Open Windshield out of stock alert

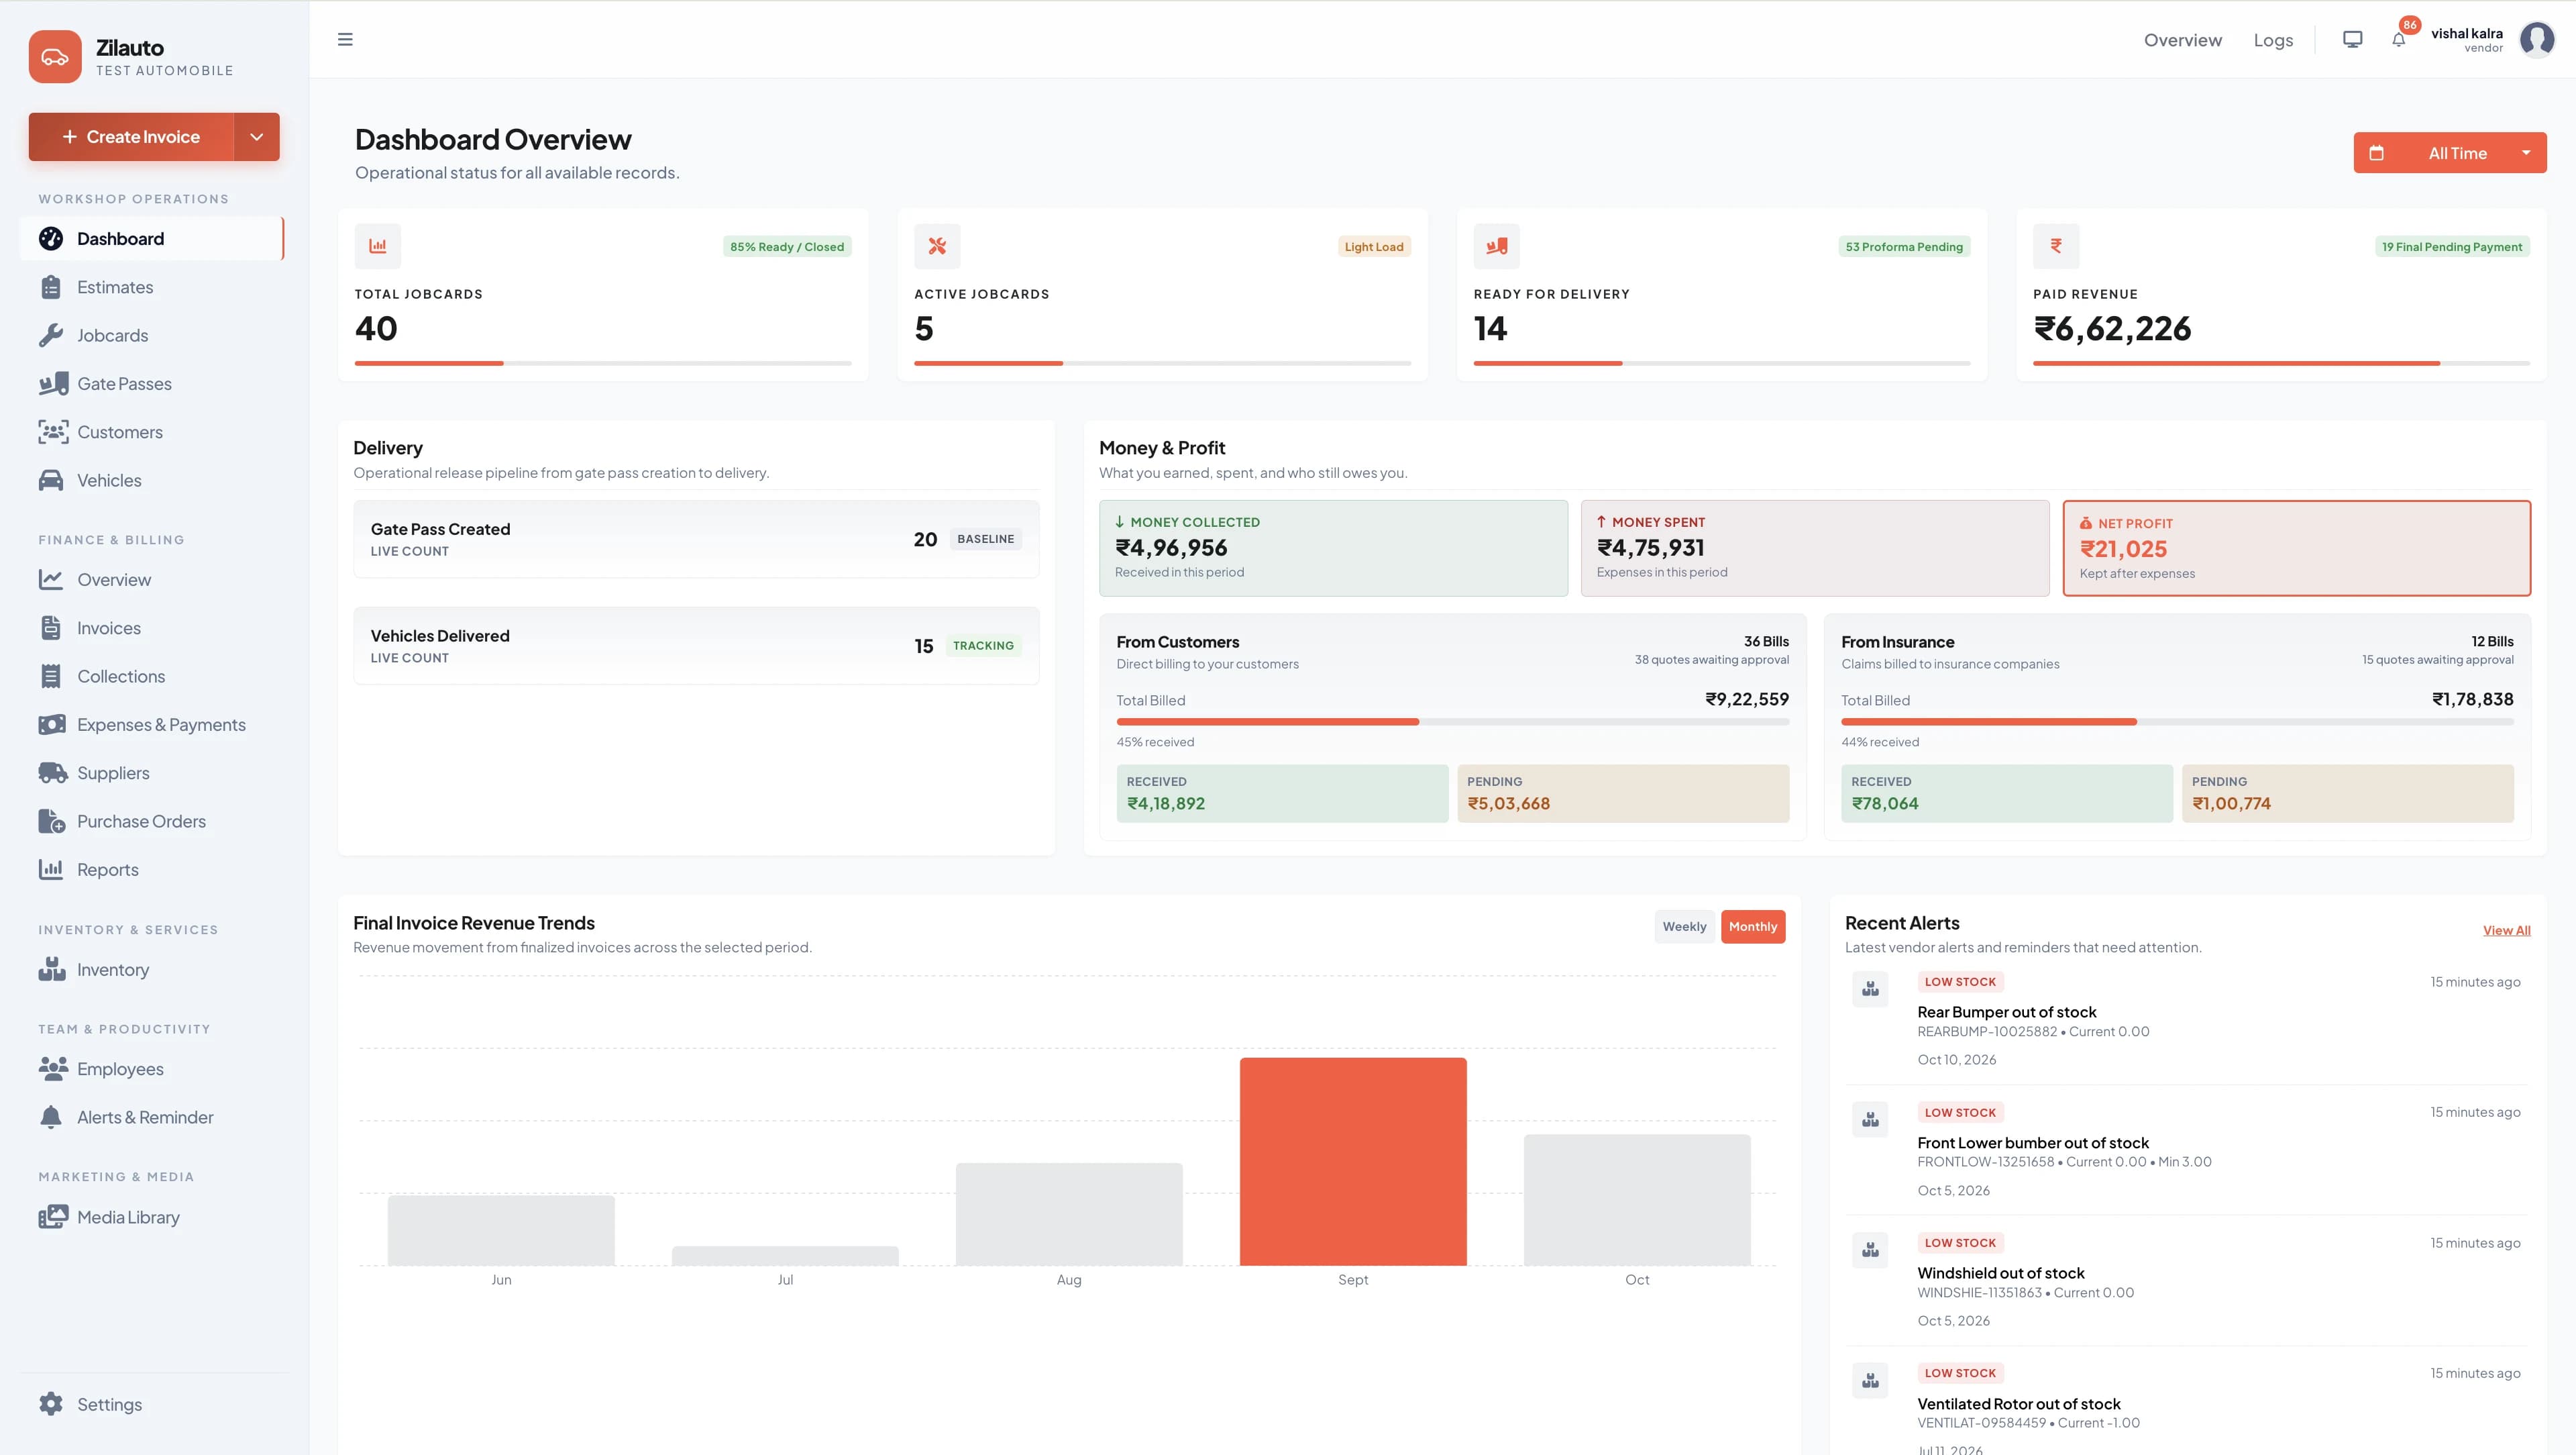pos(2186,1281)
